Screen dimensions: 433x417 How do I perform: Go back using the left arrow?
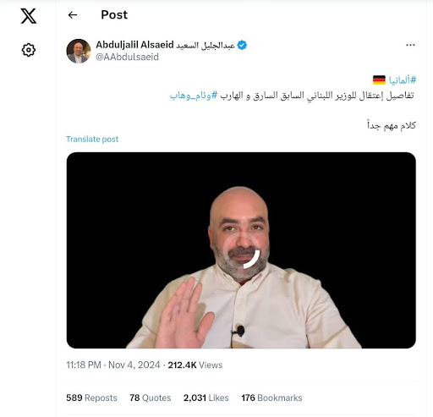click(73, 15)
